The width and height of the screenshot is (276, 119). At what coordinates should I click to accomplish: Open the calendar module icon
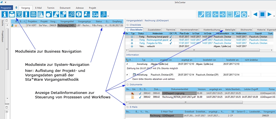click(x=19, y=14)
